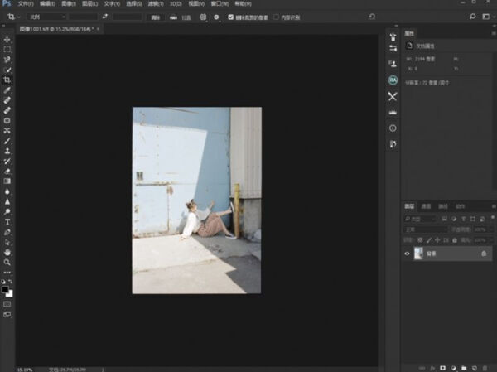Select the Horizontal Type tool

point(7,221)
